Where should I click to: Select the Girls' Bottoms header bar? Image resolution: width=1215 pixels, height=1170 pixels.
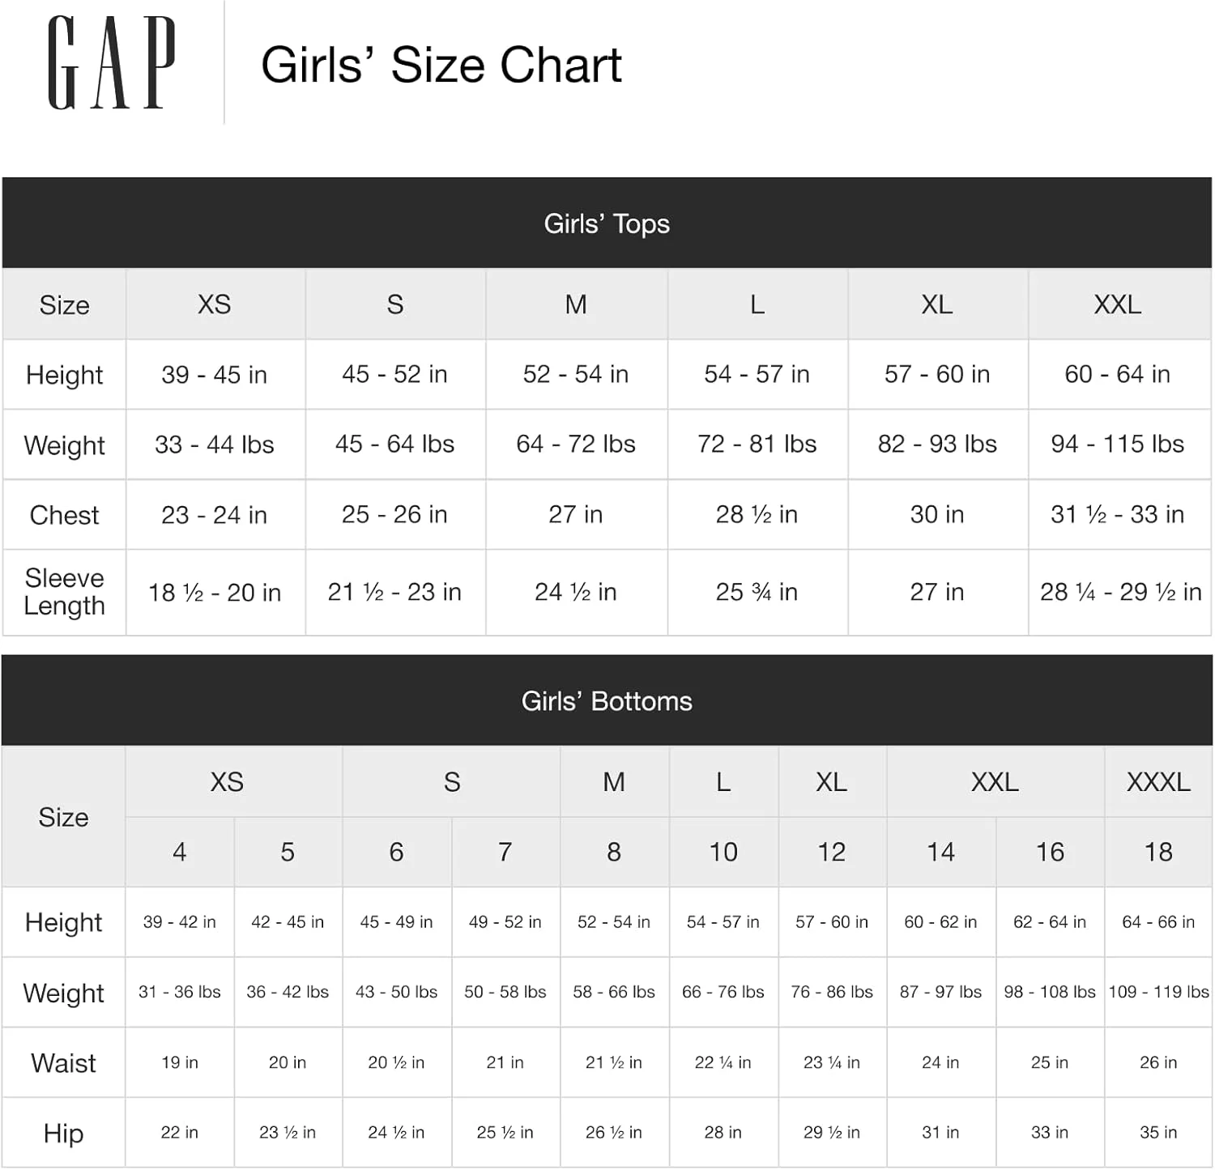coord(607,701)
